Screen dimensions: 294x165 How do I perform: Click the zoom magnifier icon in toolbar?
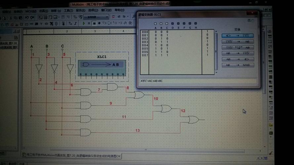(134, 16)
